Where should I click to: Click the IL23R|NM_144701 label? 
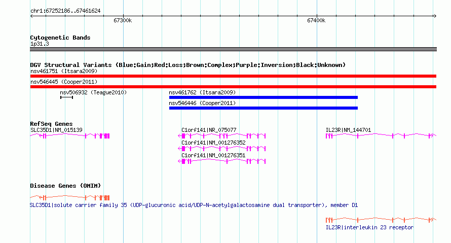click(348, 130)
